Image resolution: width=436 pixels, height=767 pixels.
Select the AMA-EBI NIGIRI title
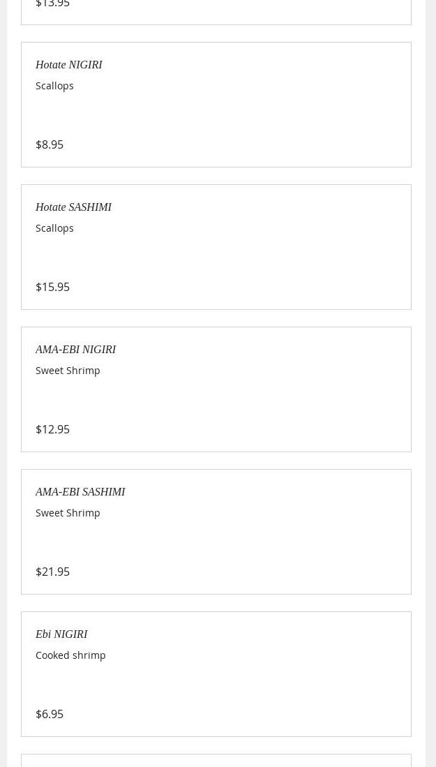tap(75, 350)
